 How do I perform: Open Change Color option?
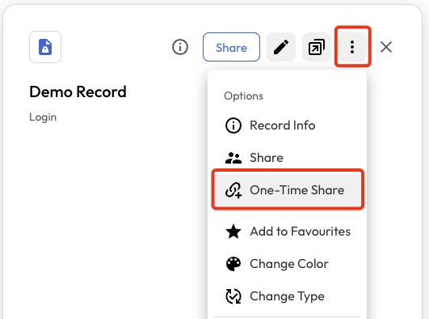(x=288, y=264)
